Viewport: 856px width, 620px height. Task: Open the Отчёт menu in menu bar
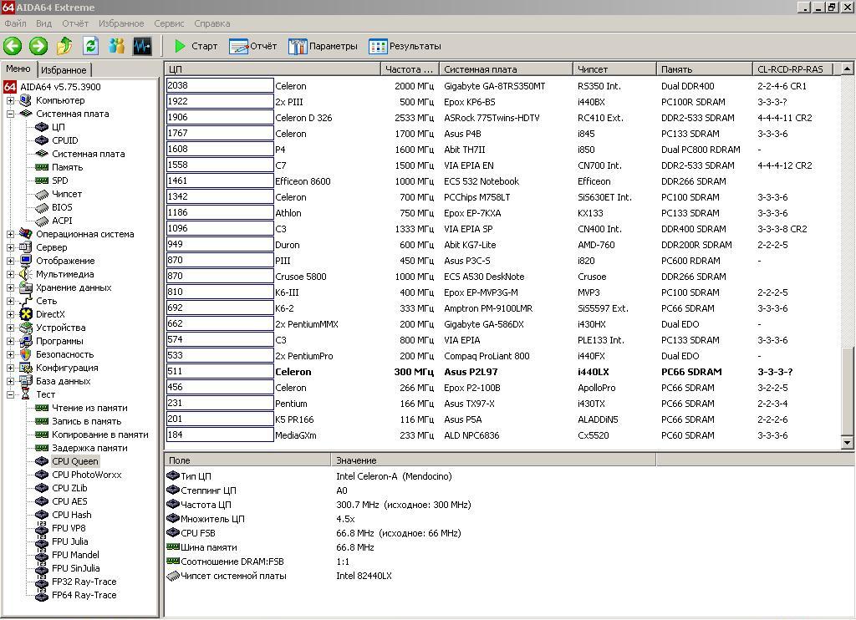[x=74, y=23]
